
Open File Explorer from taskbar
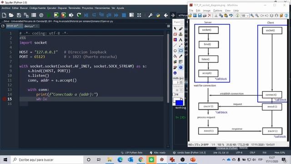(x=110, y=159)
